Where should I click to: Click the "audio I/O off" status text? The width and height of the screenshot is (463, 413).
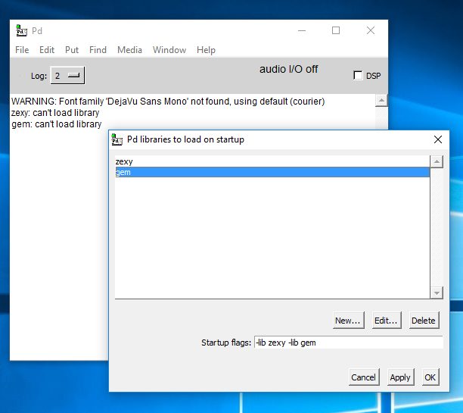pyautogui.click(x=288, y=69)
